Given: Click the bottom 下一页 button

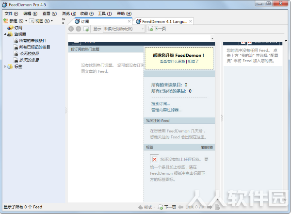Looking at the screenshot, I should (167, 207).
